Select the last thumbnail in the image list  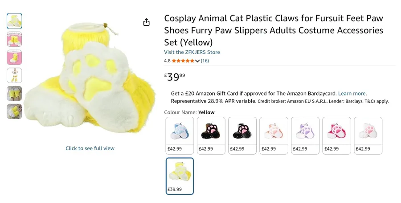pyautogui.click(x=14, y=111)
